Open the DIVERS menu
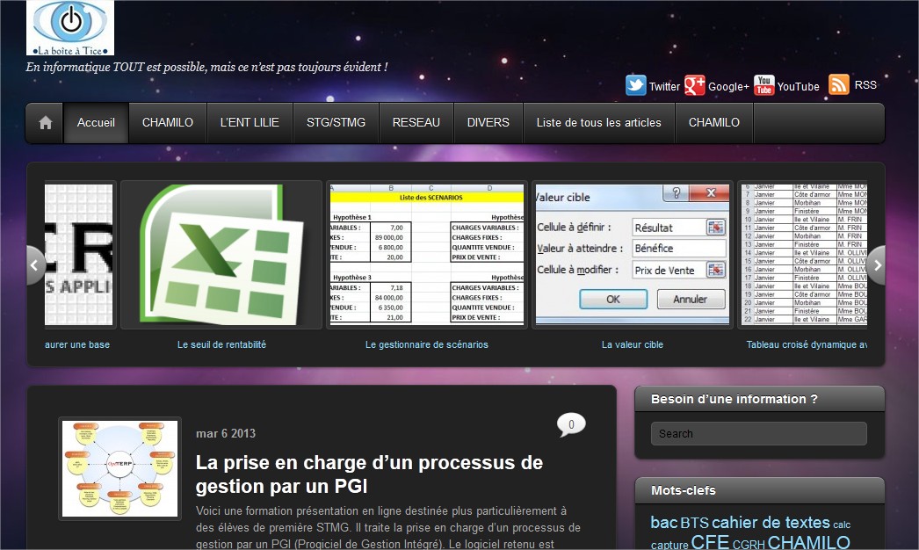 [488, 123]
